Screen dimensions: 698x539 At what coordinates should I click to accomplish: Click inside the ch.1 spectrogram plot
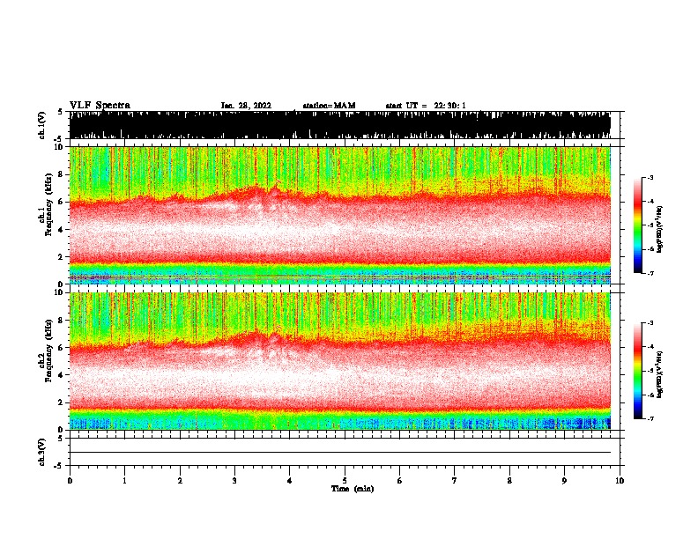pyautogui.click(x=339, y=215)
